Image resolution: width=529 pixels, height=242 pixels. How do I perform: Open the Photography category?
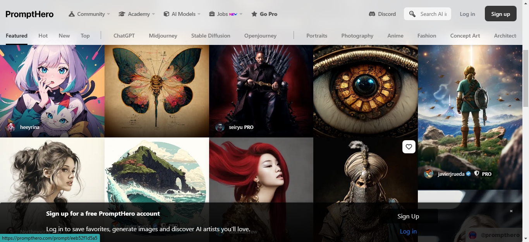click(357, 36)
